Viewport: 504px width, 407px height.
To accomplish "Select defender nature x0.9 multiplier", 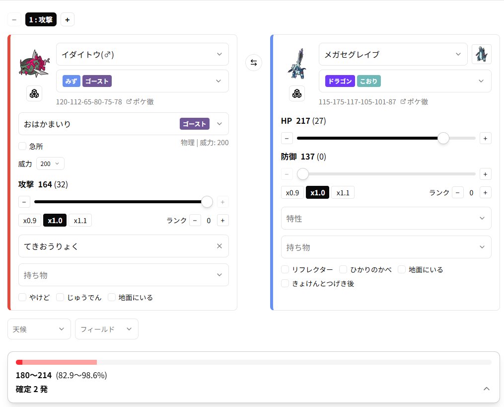I will click(292, 193).
